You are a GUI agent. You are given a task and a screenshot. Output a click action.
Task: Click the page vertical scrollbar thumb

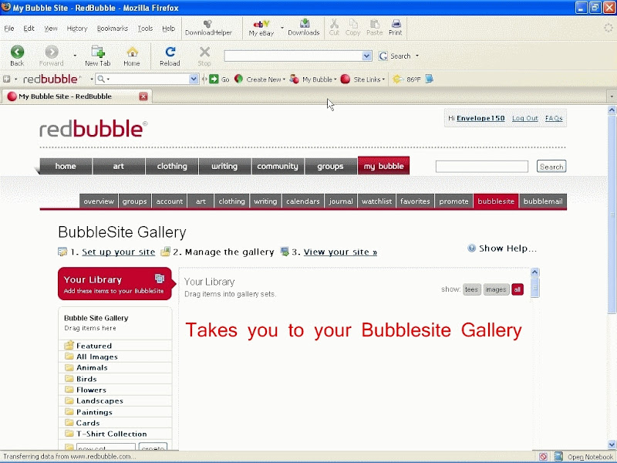612,215
